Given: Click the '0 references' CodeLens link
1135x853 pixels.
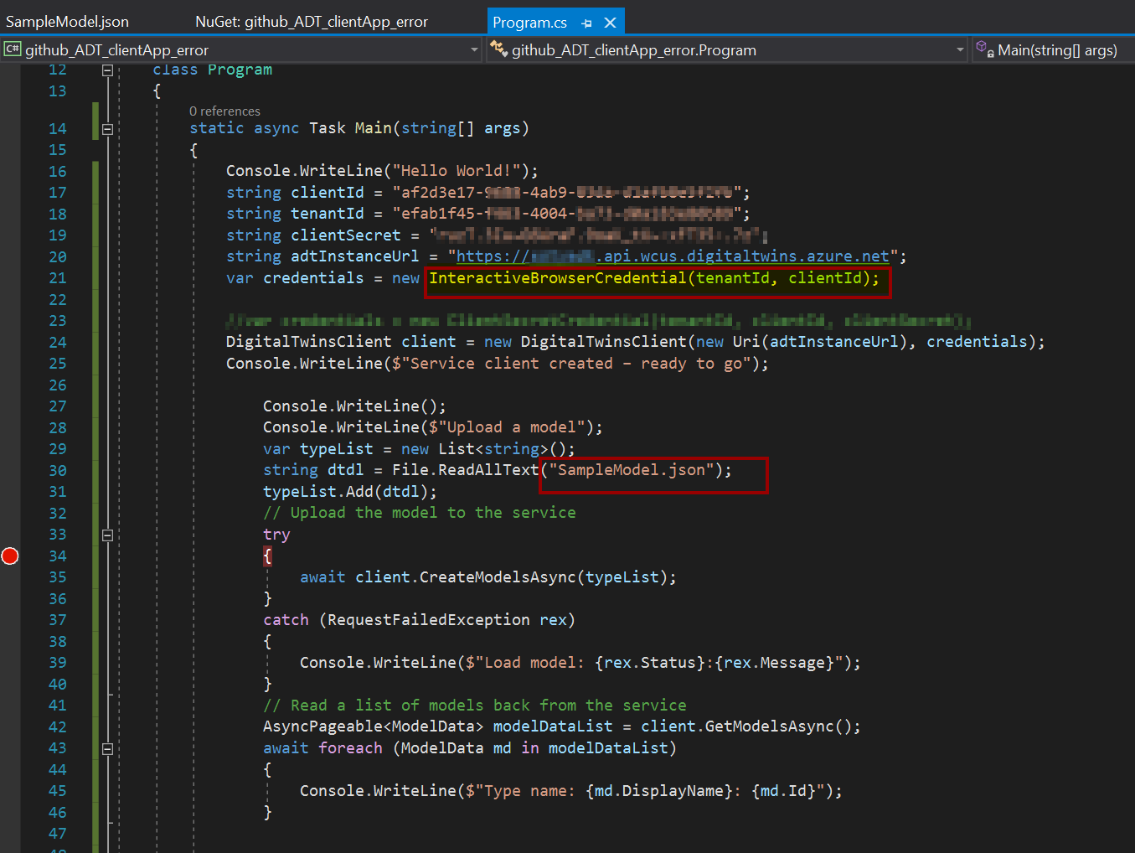Looking at the screenshot, I should (224, 111).
